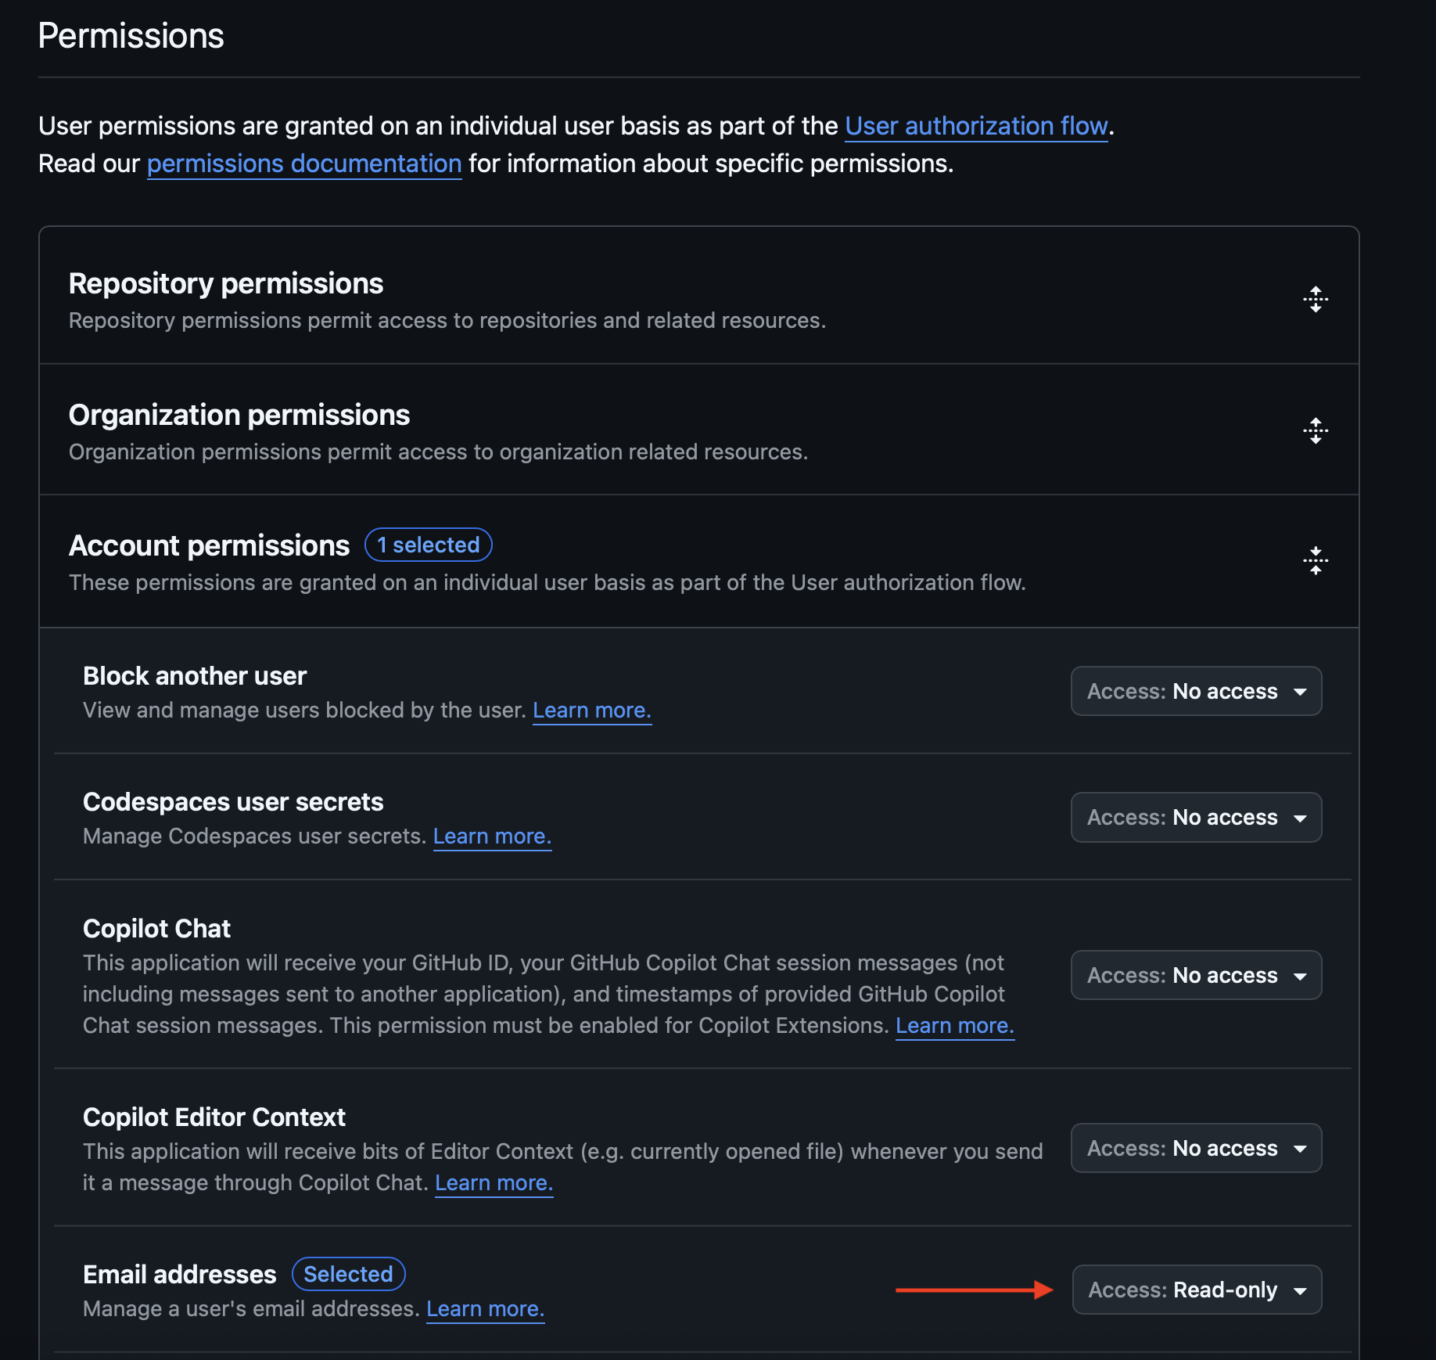Click Learn more in the Copilot Chat description
This screenshot has width=1436, height=1360.
point(953,1025)
